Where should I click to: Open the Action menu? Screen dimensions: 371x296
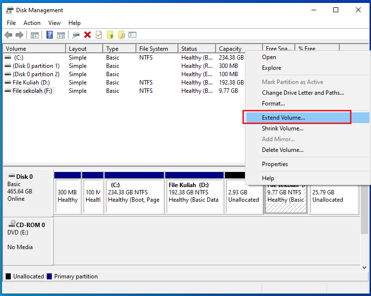32,23
